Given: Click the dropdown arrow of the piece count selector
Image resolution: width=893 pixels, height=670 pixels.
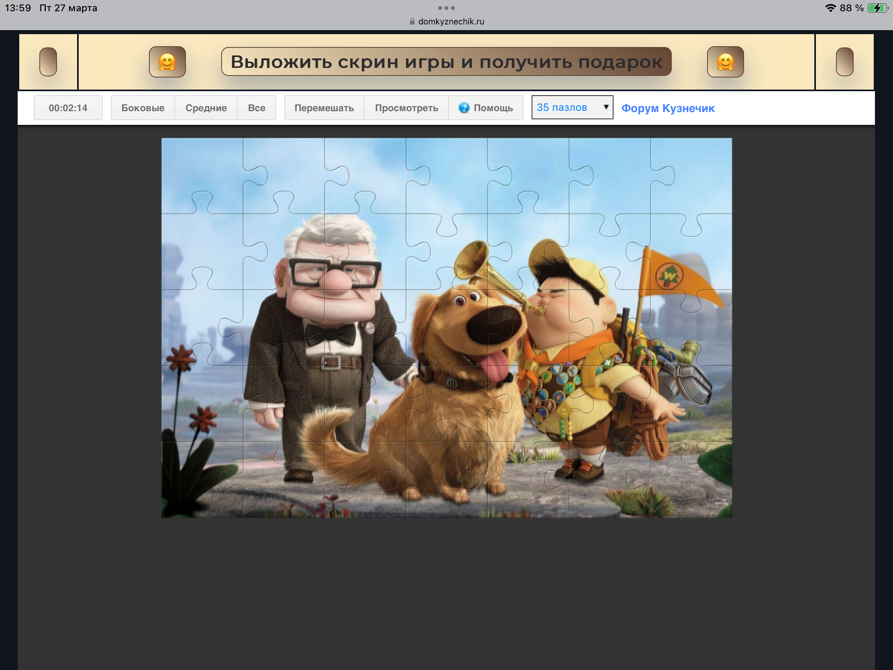Looking at the screenshot, I should point(606,107).
